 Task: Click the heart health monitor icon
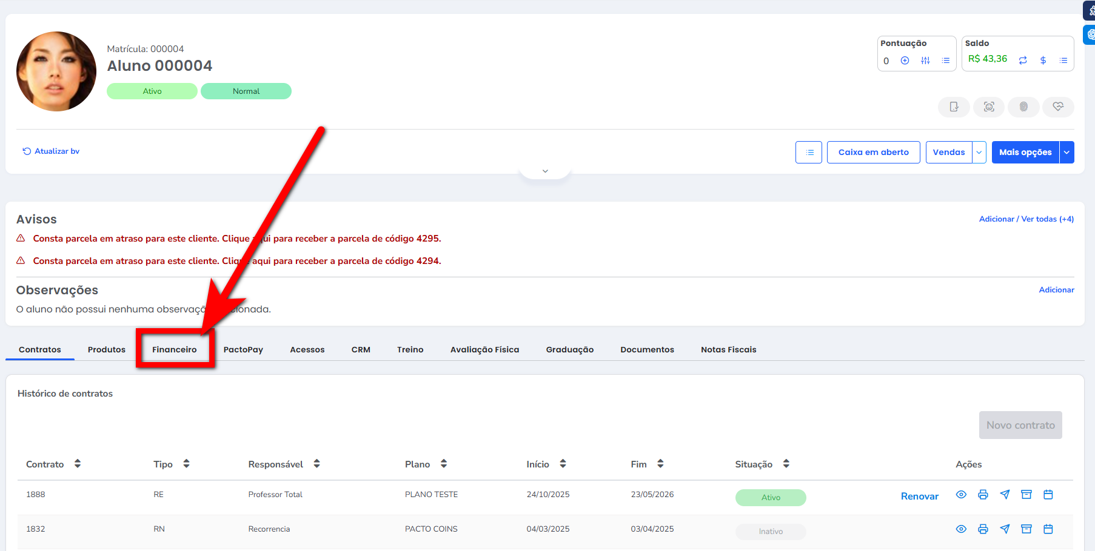pos(1058,107)
